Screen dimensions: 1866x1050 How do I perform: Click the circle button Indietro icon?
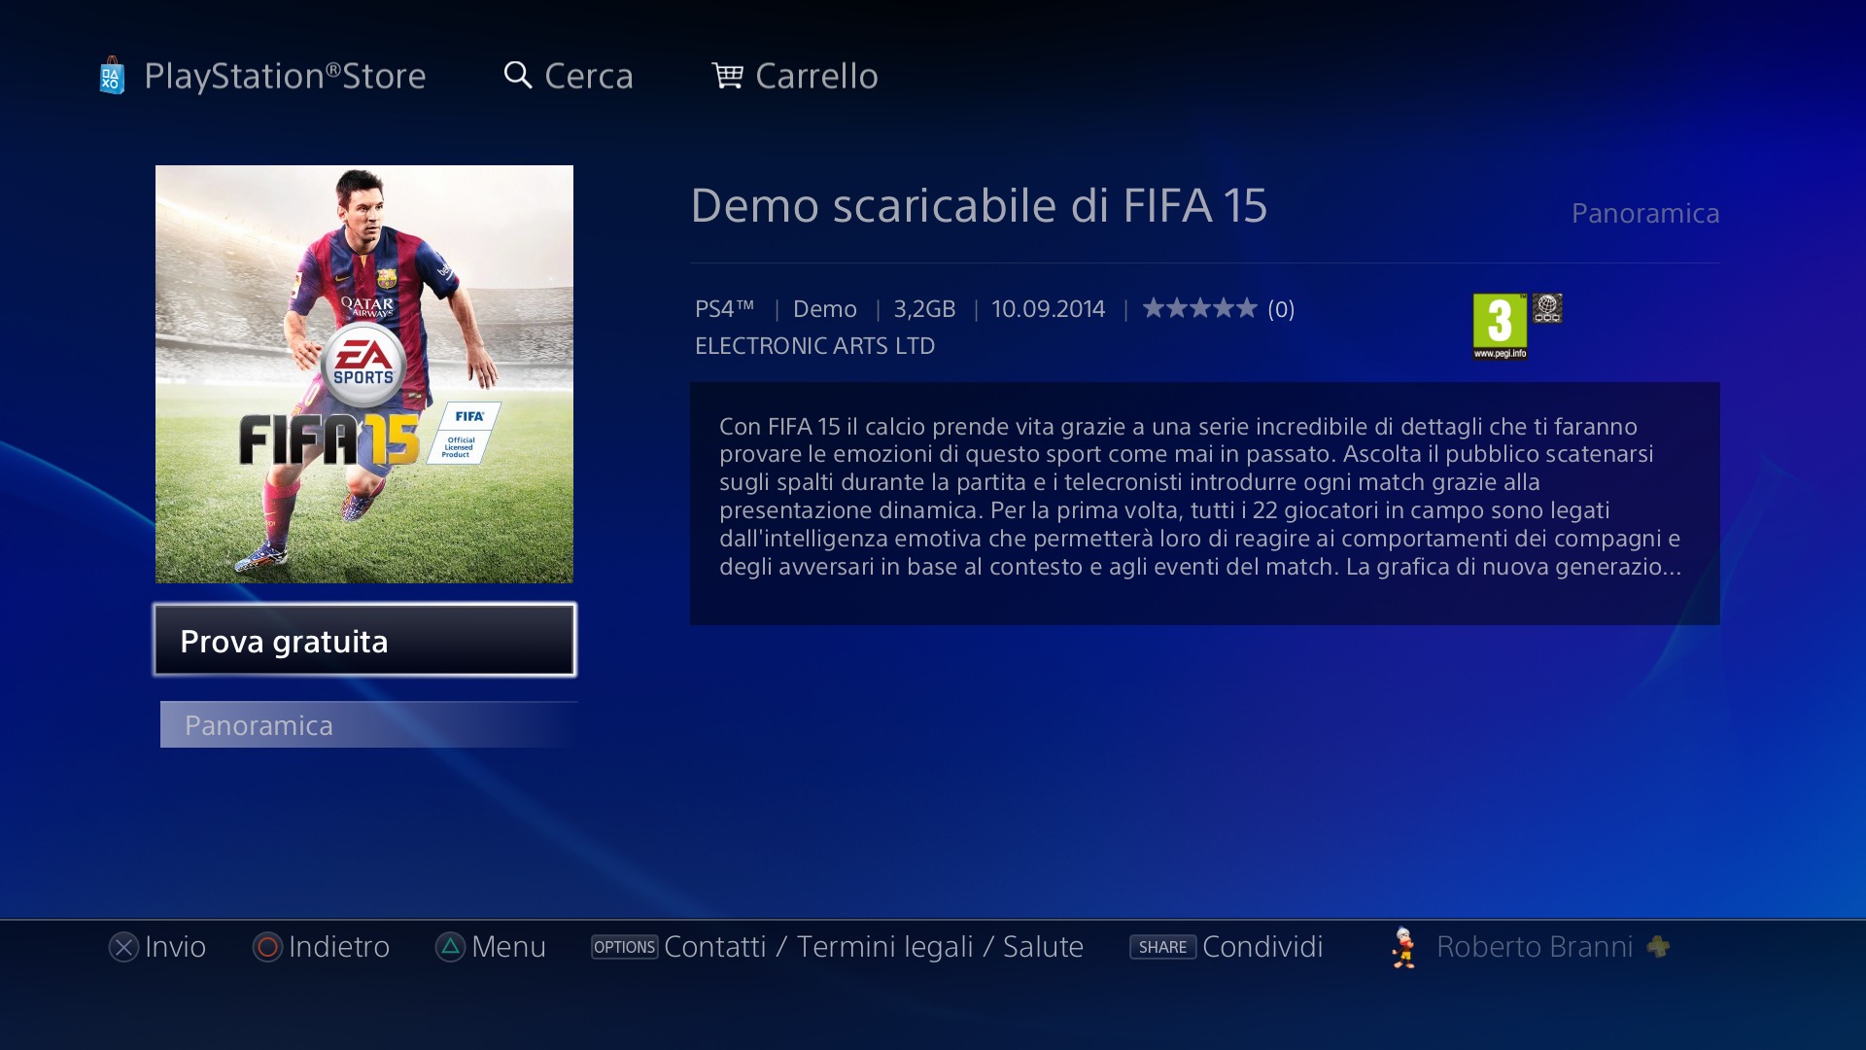click(267, 947)
